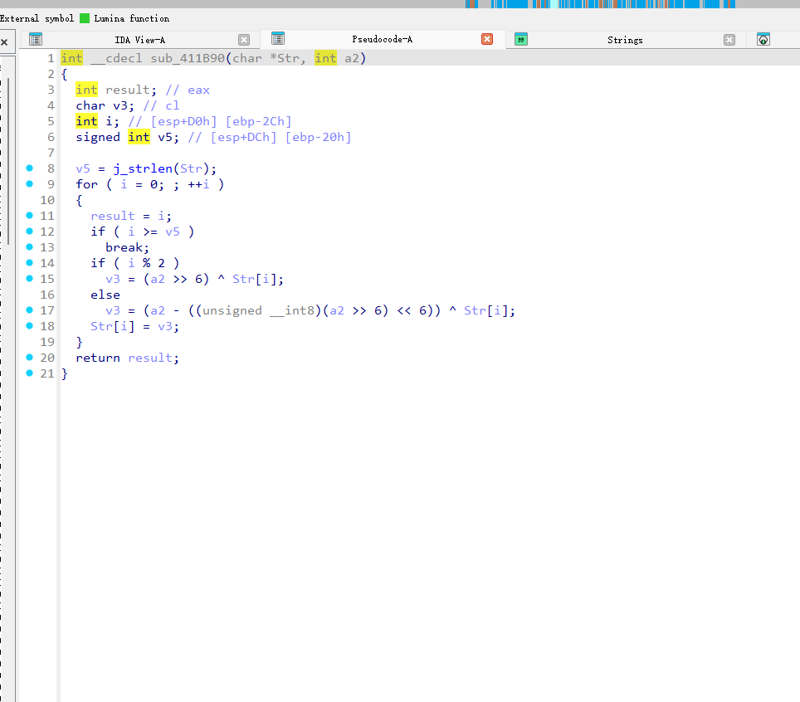Screen dimensions: 800x702
Task: Click the "[ebp-20h]" stack offset comment
Action: pos(318,137)
